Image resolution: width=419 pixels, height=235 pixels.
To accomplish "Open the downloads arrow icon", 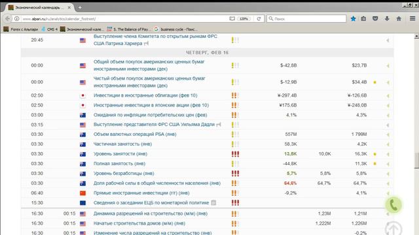I will coord(387,19).
